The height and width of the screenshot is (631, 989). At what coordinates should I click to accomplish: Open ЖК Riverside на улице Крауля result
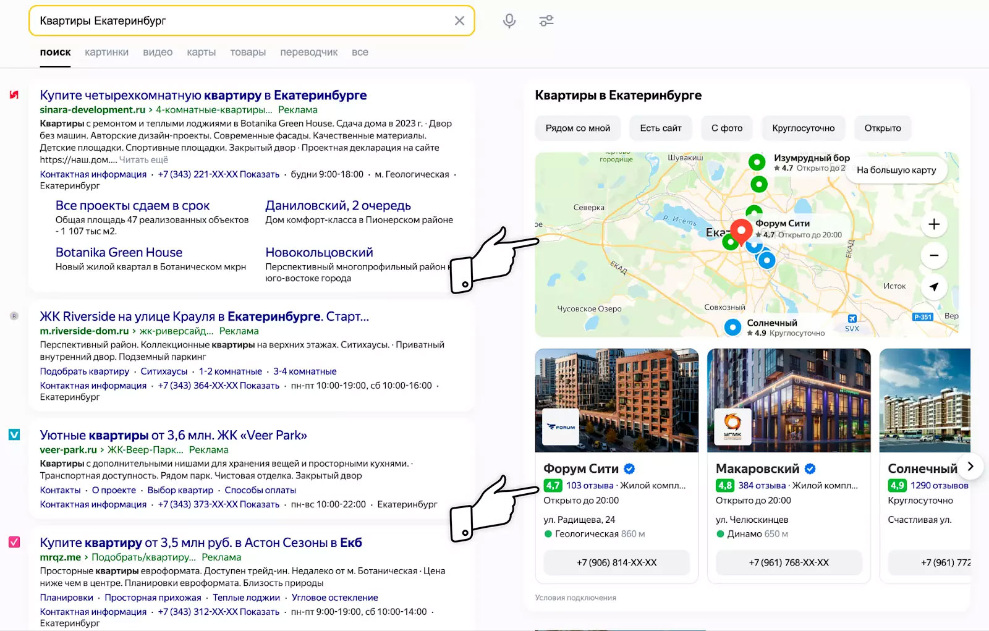click(204, 316)
